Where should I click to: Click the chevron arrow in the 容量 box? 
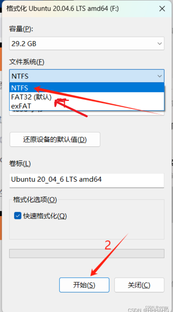(159, 44)
